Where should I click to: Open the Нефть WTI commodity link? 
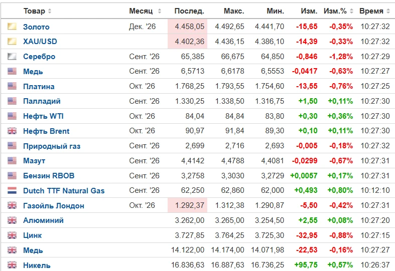(43, 116)
